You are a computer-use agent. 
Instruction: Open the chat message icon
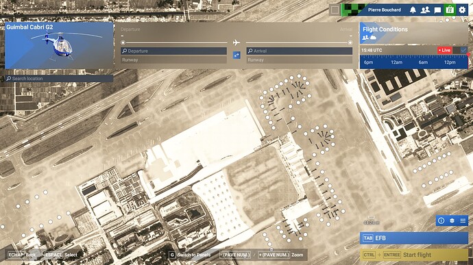coord(437,10)
